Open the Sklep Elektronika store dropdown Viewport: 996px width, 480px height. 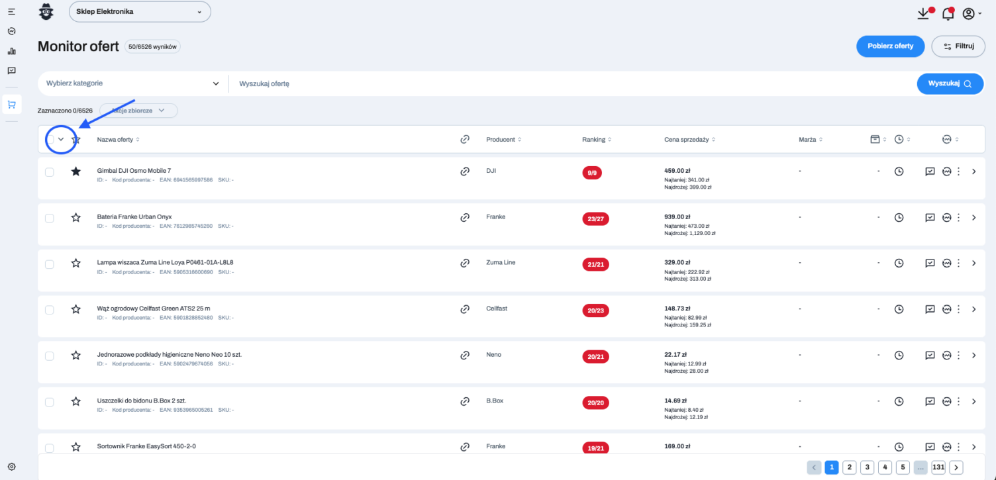tap(140, 12)
